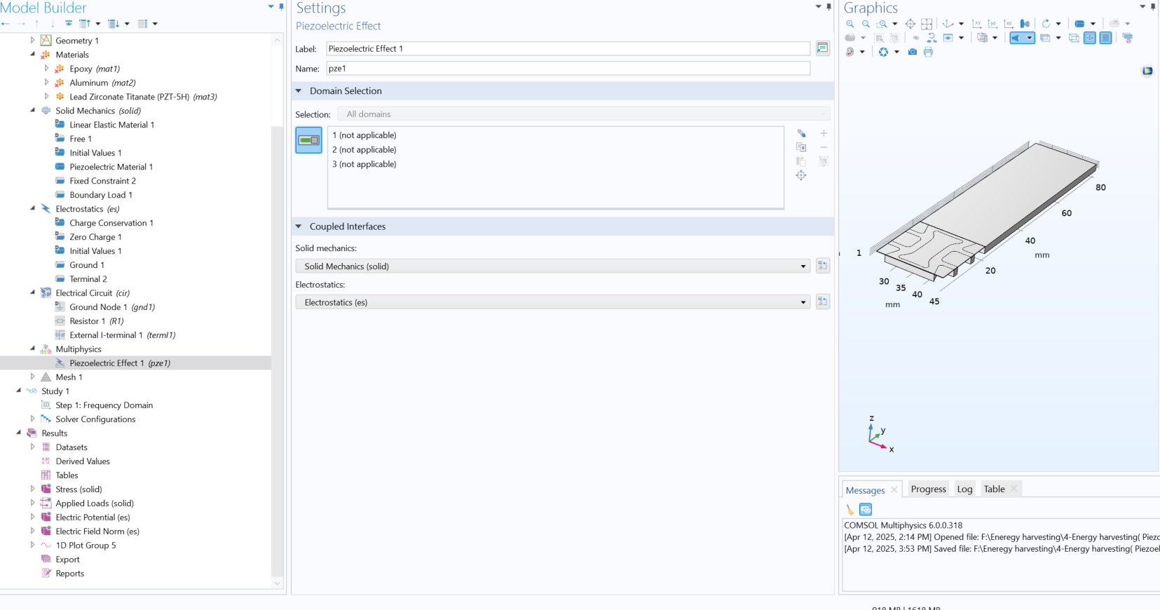Click the Print icon in Graphics toolbar
This screenshot has width=1160, height=610.
928,52
